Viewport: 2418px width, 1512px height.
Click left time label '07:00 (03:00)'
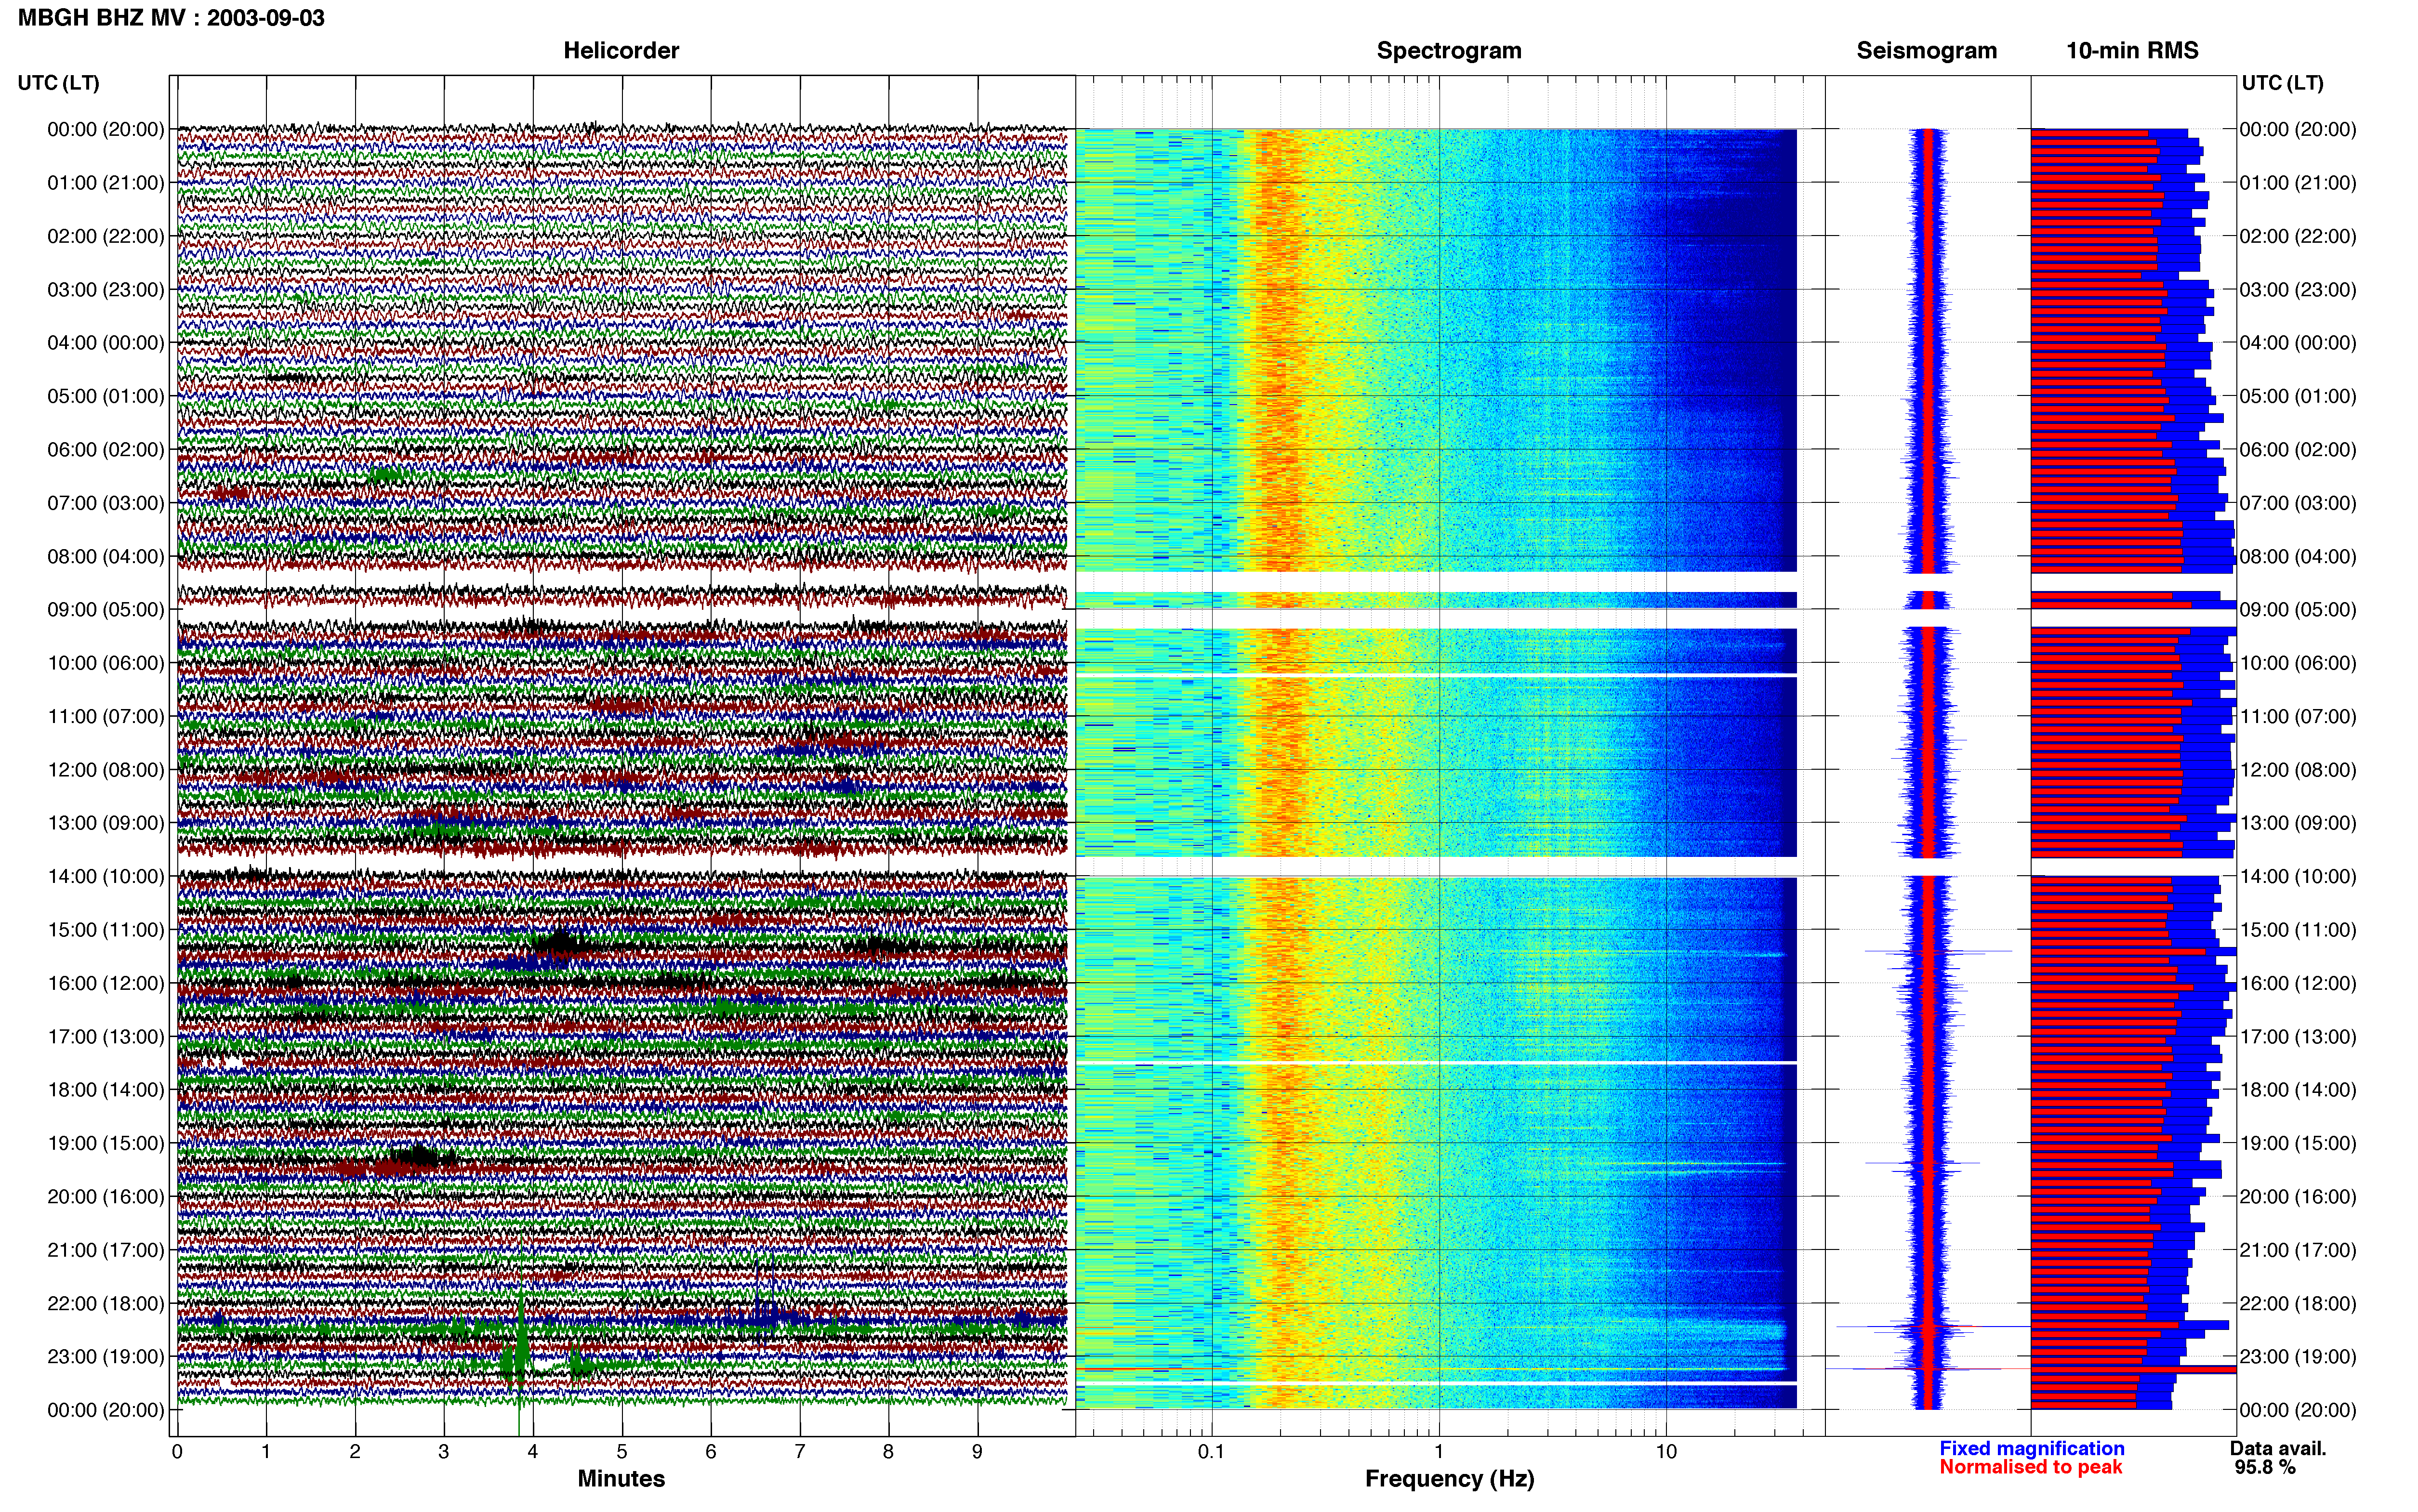tap(106, 503)
